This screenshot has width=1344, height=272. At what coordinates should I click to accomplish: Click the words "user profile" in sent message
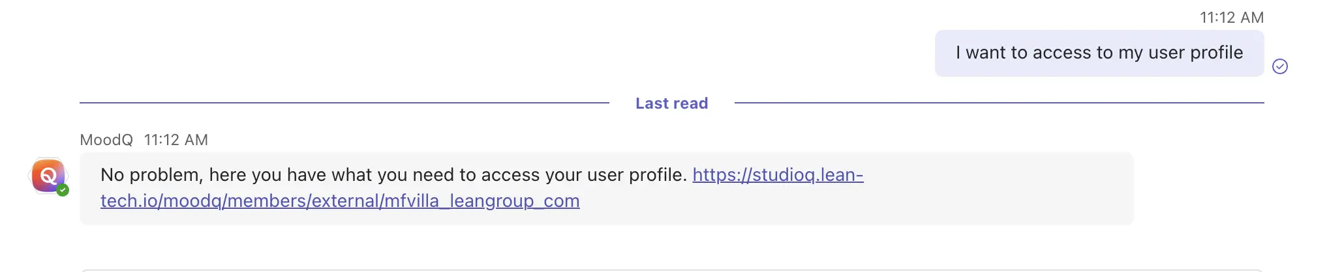click(1196, 53)
